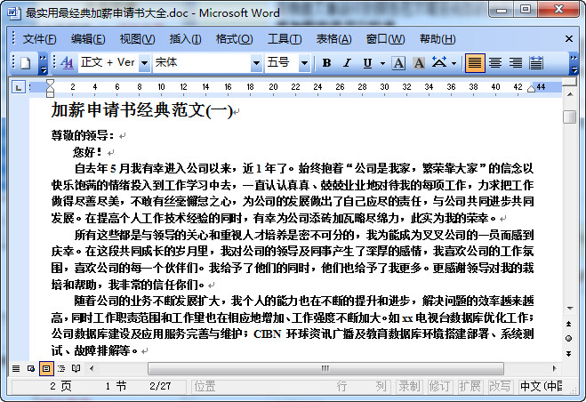Click the 2/27 page count in status bar
Screen dimensions: 586x402
pos(160,386)
